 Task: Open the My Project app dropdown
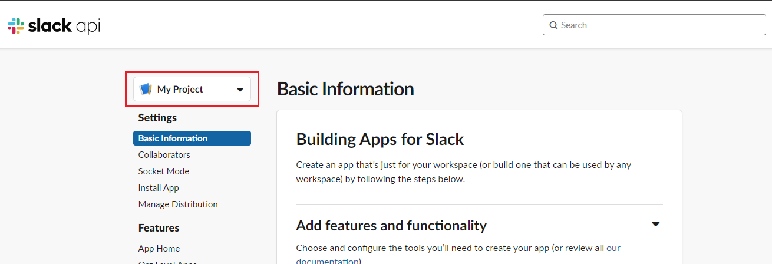192,90
